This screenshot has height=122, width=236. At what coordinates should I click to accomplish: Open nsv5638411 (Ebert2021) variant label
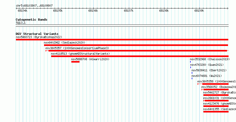click(x=209, y=70)
